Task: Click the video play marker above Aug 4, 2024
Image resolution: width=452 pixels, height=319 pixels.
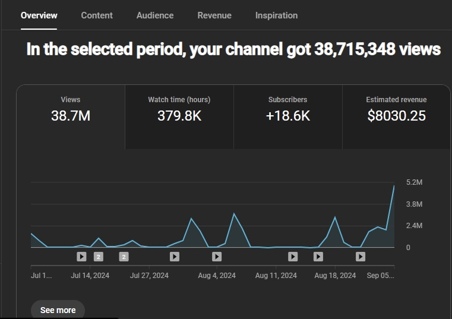Action: (x=217, y=257)
